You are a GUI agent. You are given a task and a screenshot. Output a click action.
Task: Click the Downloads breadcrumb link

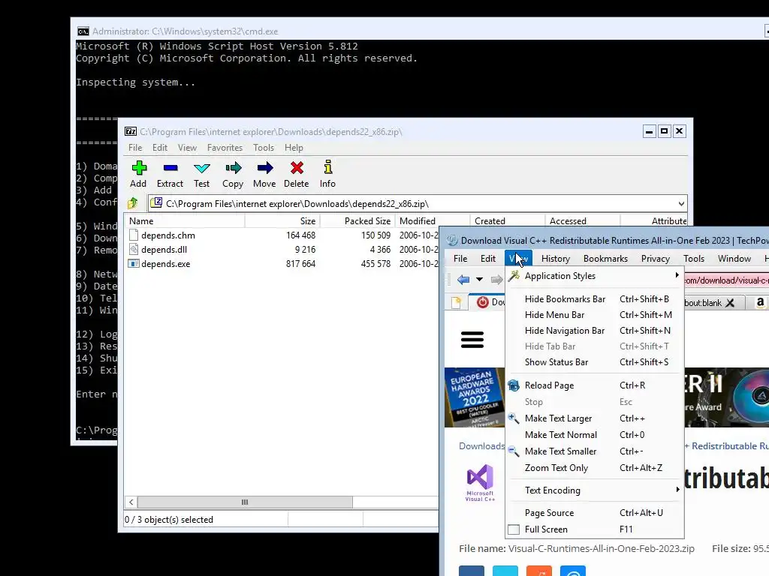[x=481, y=445]
